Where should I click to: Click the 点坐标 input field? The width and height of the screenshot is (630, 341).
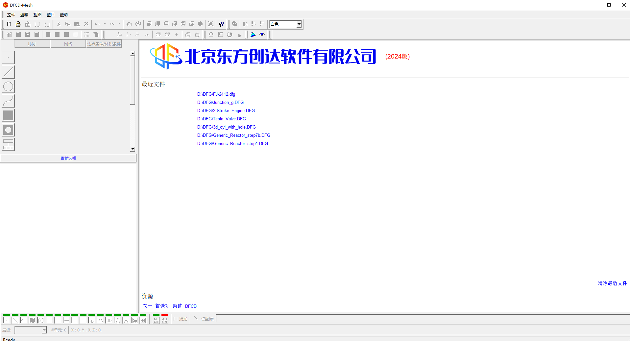tap(423, 319)
